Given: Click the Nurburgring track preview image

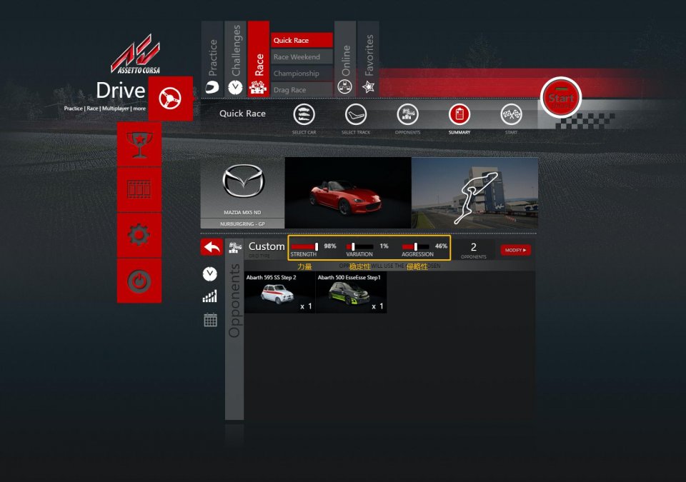Looking at the screenshot, I should (474, 193).
